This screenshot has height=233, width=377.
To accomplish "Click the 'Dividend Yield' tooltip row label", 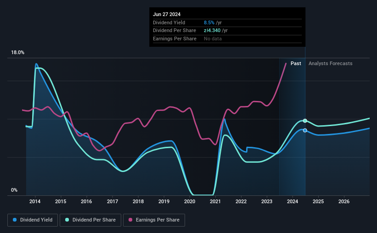I will point(169,22).
